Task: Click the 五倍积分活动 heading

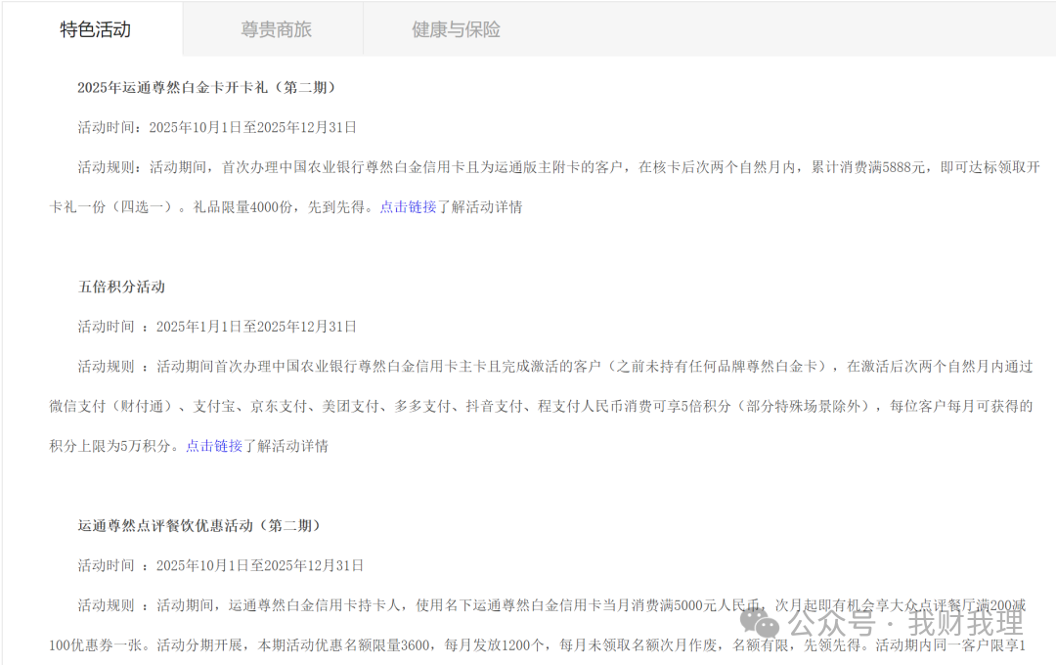Action: tap(121, 287)
